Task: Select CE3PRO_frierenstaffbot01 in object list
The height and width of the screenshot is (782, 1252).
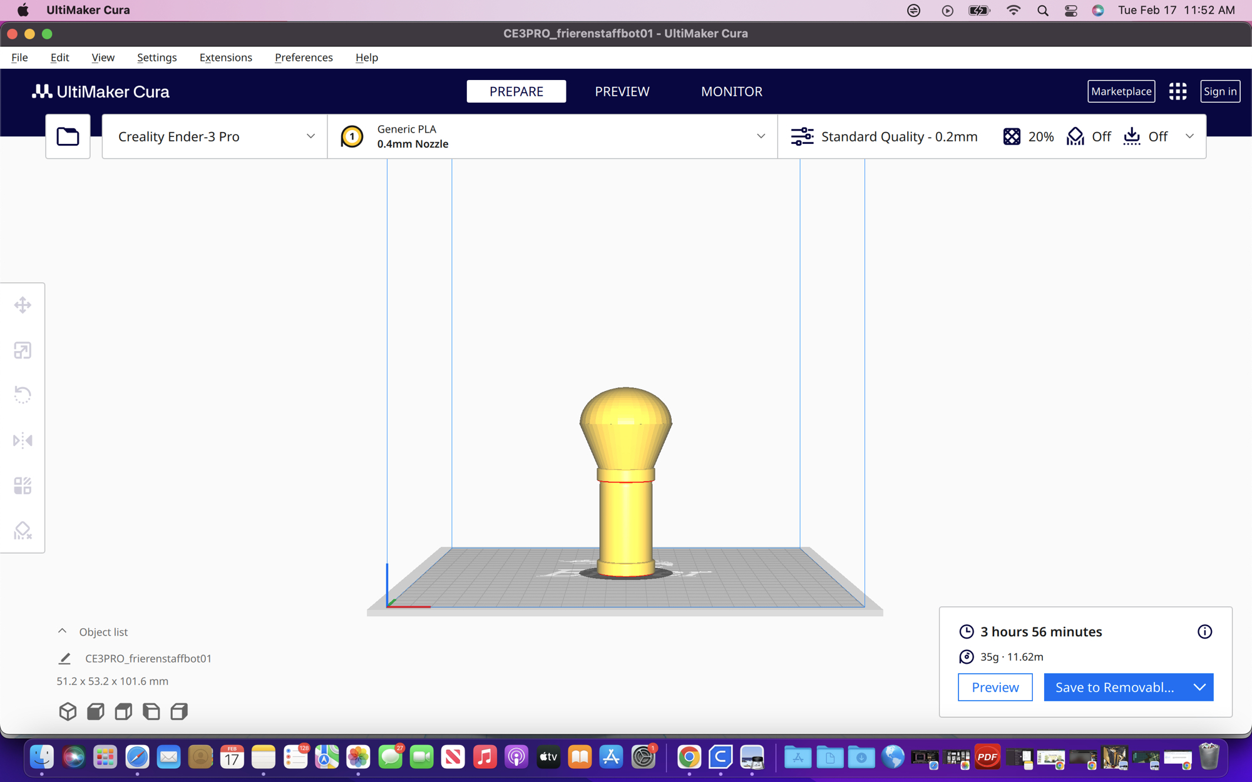Action: click(x=148, y=658)
